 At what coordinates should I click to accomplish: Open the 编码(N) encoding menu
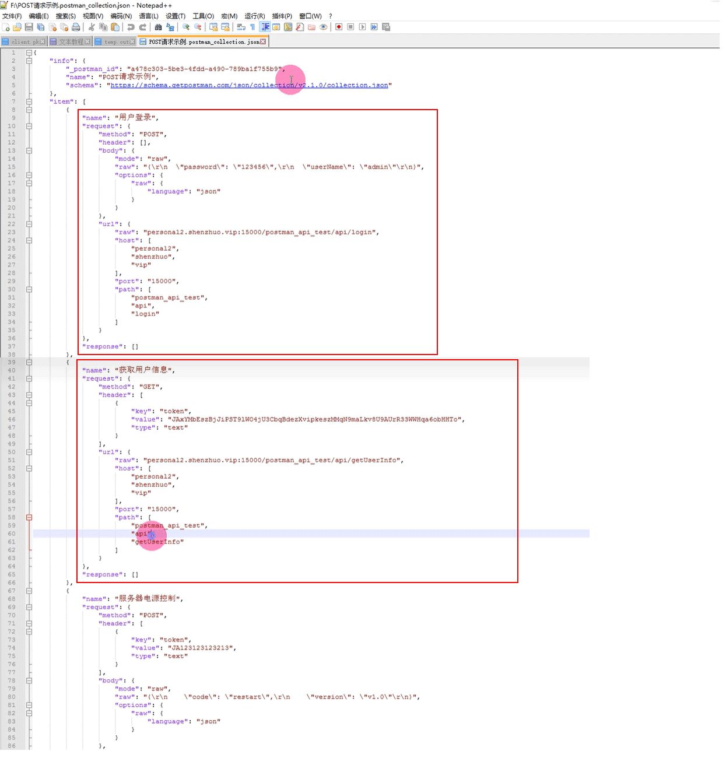coord(121,16)
